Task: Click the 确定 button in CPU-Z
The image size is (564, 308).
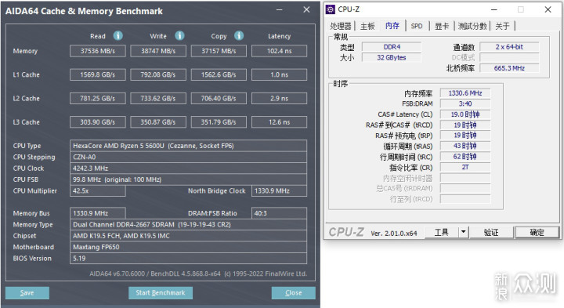Action: [x=537, y=233]
